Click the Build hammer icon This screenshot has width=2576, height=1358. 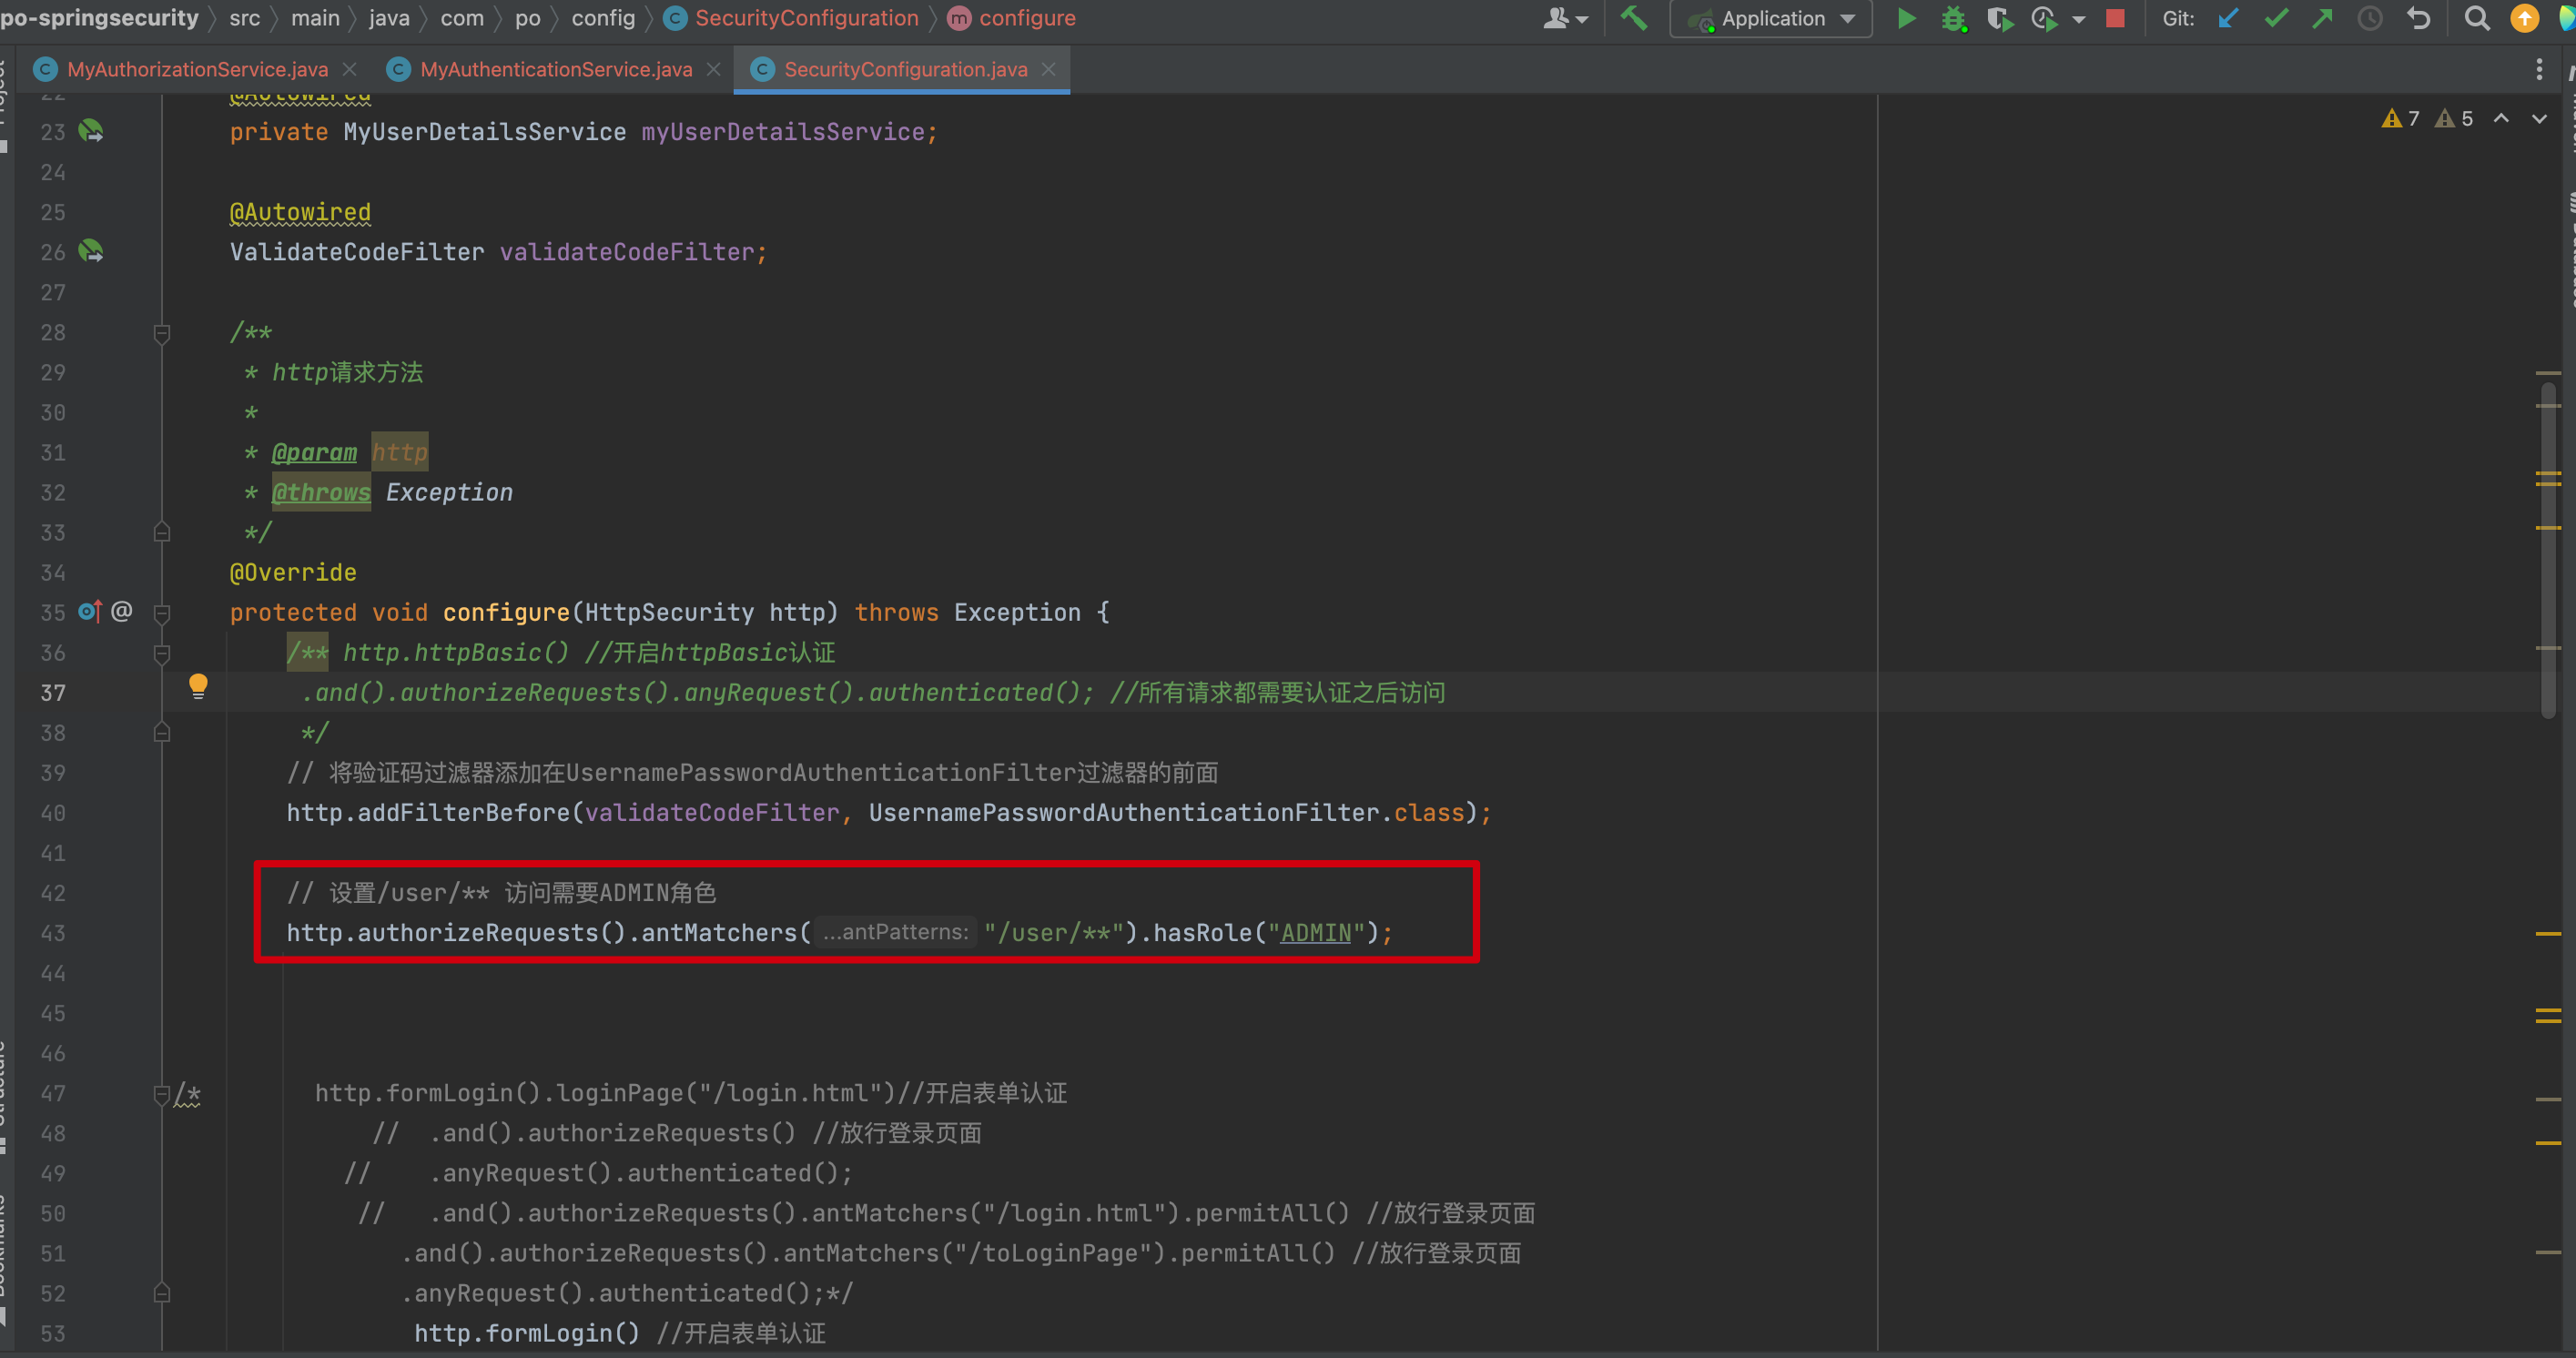1634,18
